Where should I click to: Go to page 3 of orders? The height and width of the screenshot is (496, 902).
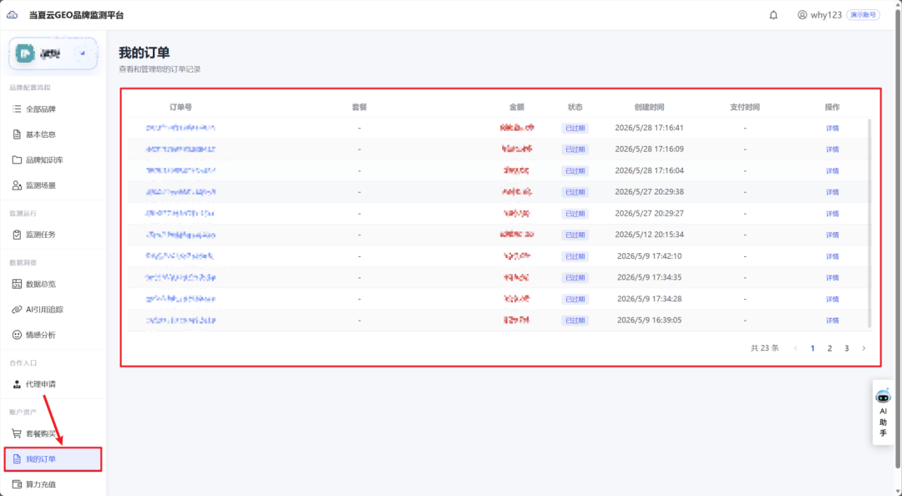[x=846, y=348]
